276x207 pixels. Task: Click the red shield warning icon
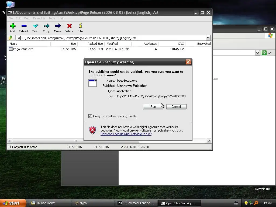pyautogui.click(x=92, y=130)
